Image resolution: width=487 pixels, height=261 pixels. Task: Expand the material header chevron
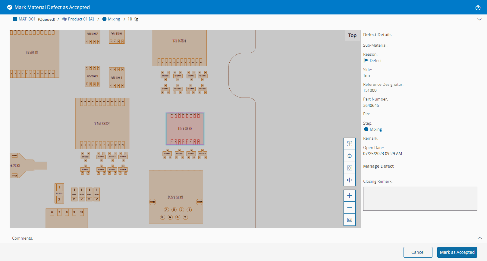click(x=480, y=19)
